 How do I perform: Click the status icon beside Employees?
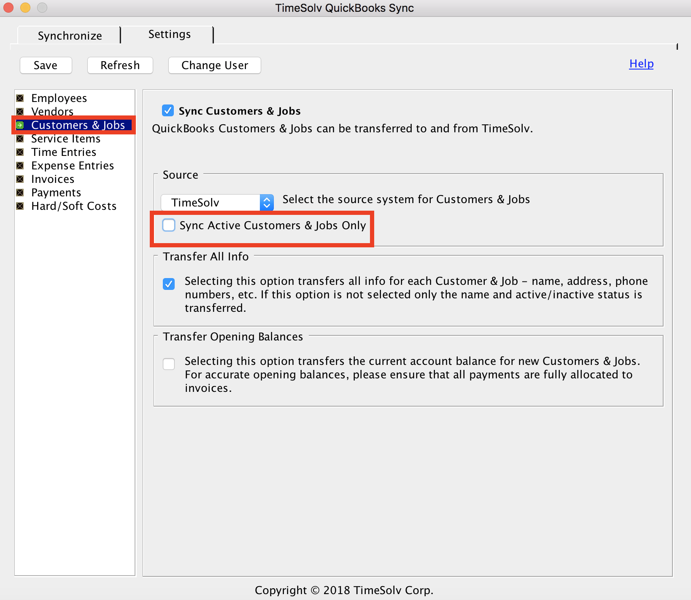tap(20, 98)
